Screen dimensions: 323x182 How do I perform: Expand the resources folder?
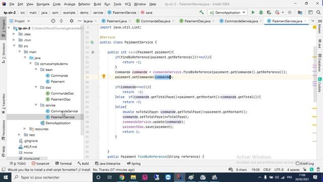(25, 129)
